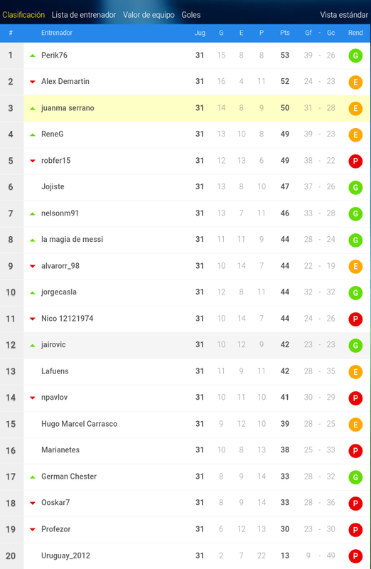Click the orange E badge for Hugo Marcel Carrasco
This screenshot has width=371, height=569.
click(355, 425)
